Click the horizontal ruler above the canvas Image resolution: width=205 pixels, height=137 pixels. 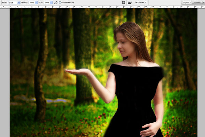[102, 7]
